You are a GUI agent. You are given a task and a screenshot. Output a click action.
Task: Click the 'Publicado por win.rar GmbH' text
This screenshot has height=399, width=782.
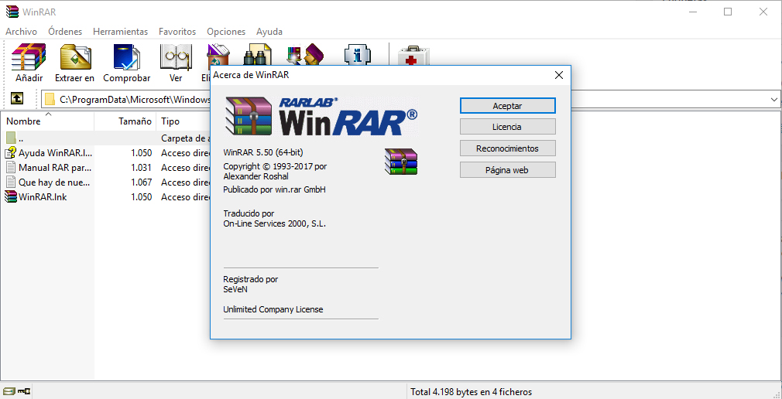coord(274,189)
